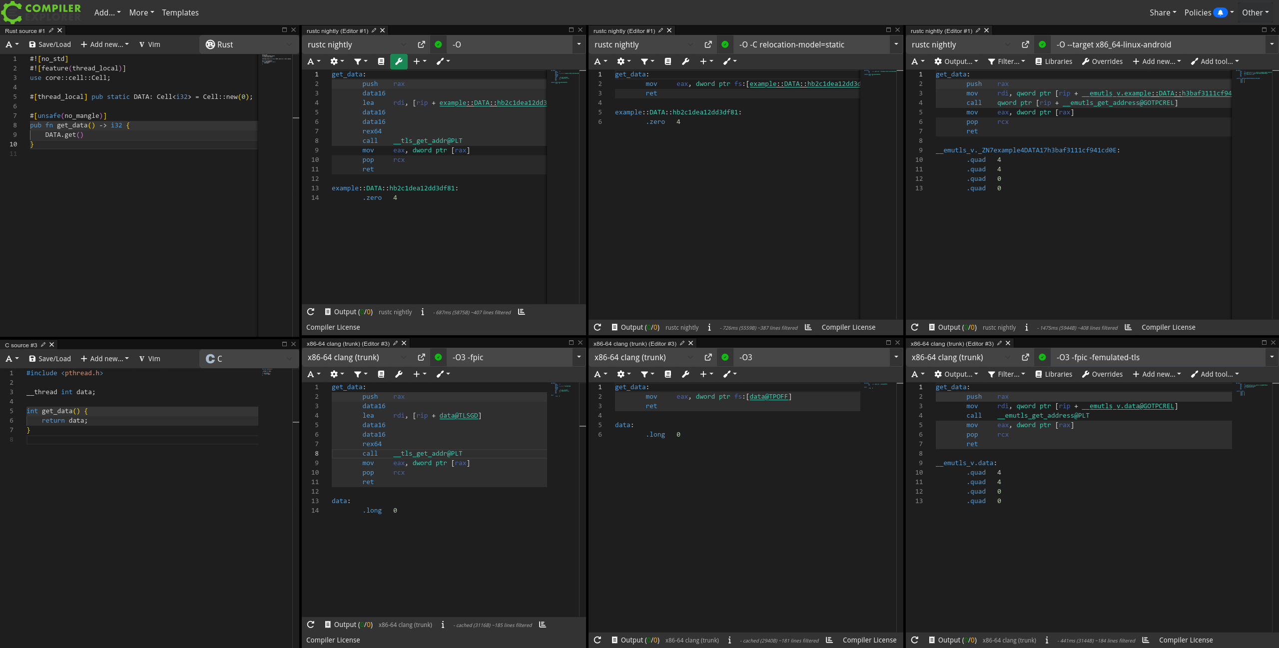Expand Add new... in Rust source pane
Screen dimensions: 1279x648
point(105,44)
